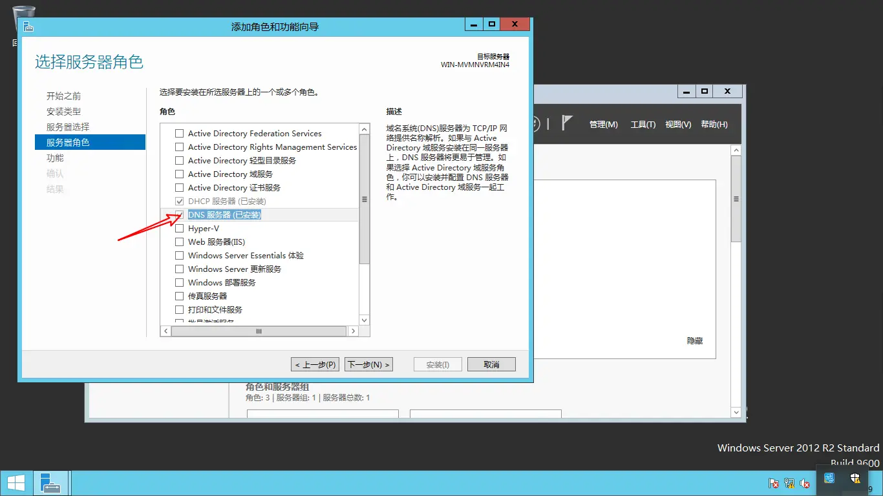The height and width of the screenshot is (496, 883).
Task: Click the role list horizontal scroll-right arrow
Action: pos(352,331)
